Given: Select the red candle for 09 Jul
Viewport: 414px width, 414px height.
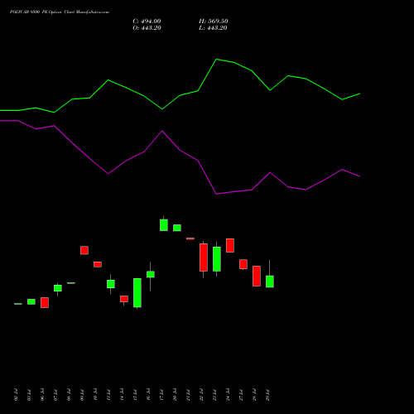Looking at the screenshot, I should [x=84, y=250].
